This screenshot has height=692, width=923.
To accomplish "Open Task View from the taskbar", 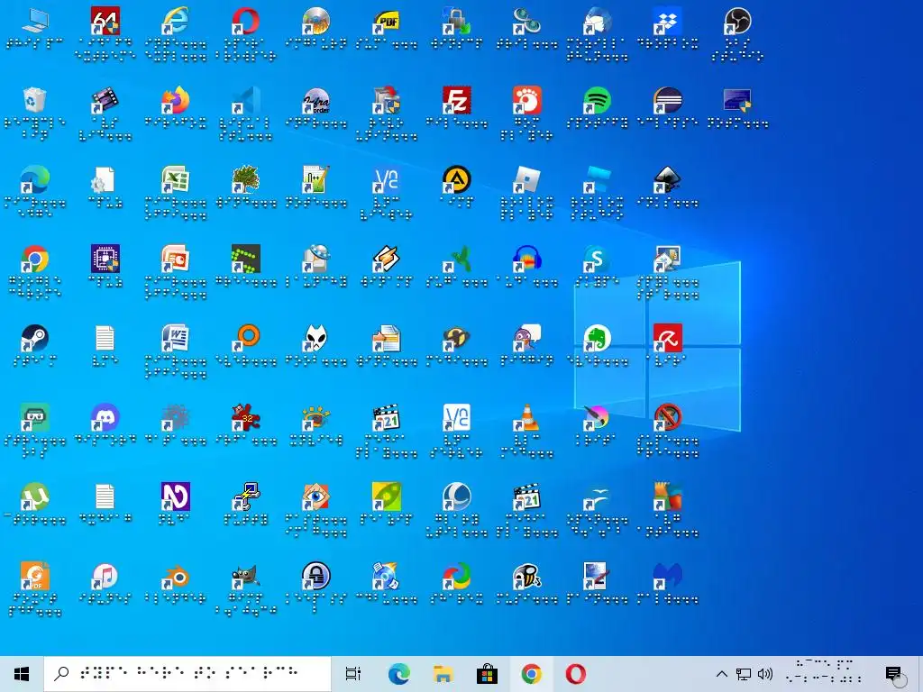I will point(353,674).
